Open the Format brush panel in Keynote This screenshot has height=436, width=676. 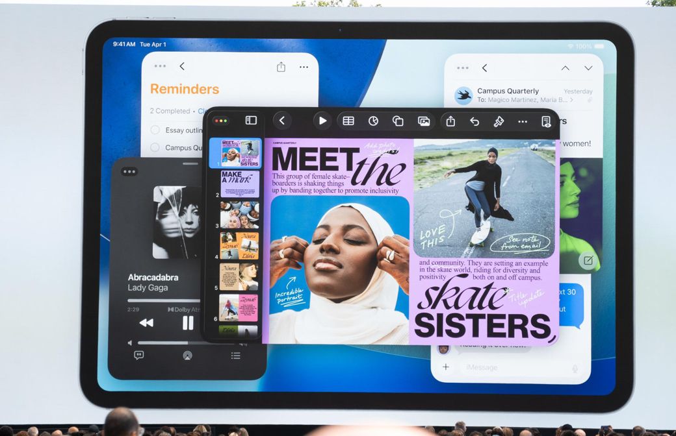pos(499,122)
